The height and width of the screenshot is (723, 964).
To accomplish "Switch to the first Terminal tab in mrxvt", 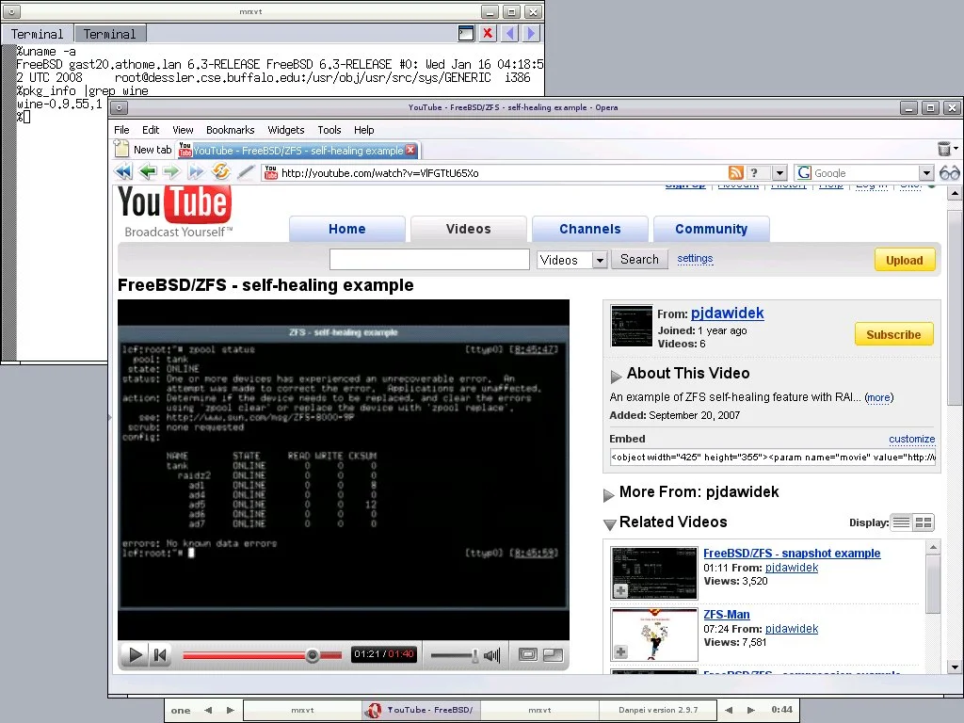I will (37, 34).
